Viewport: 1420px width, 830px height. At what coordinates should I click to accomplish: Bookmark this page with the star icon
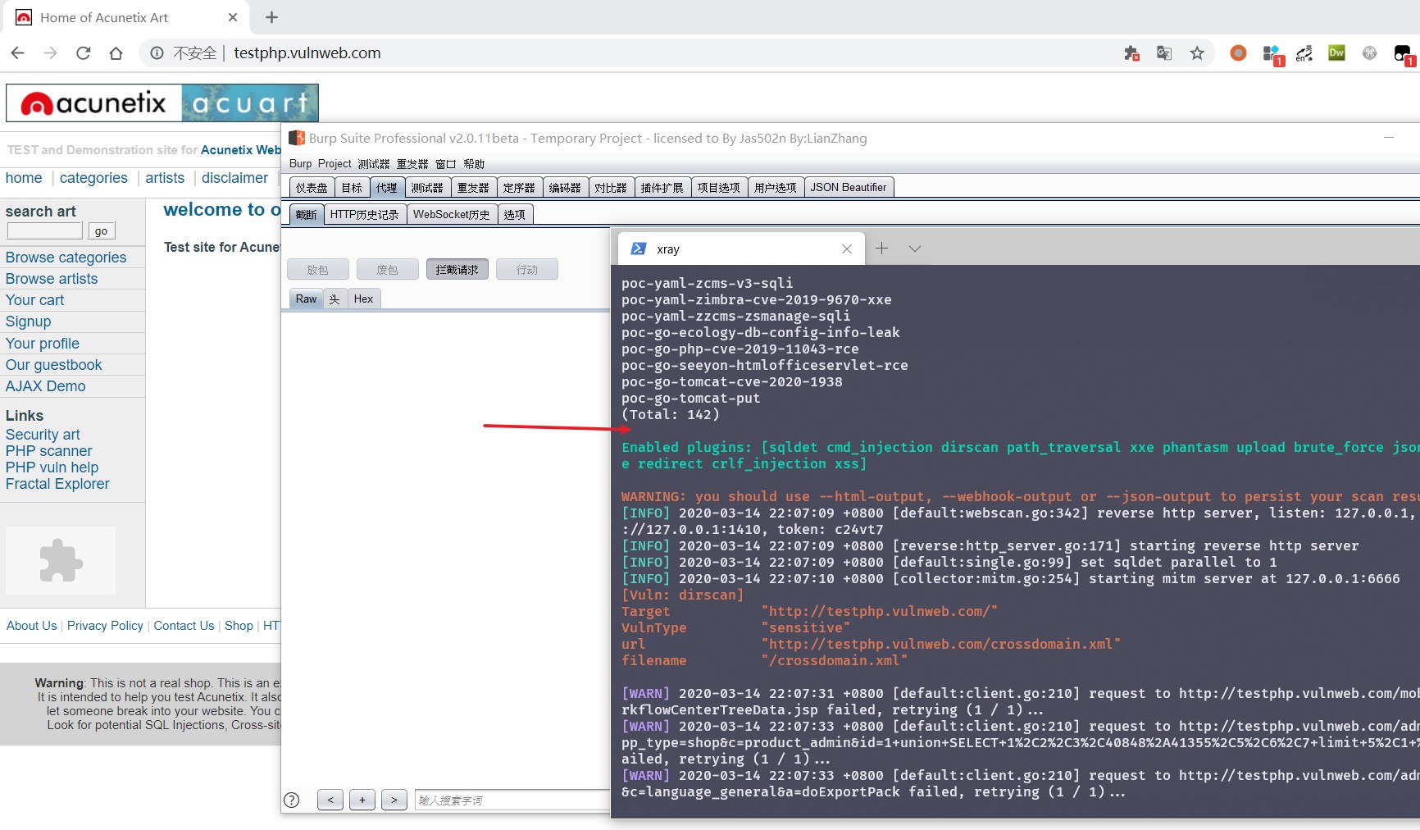(x=1197, y=53)
